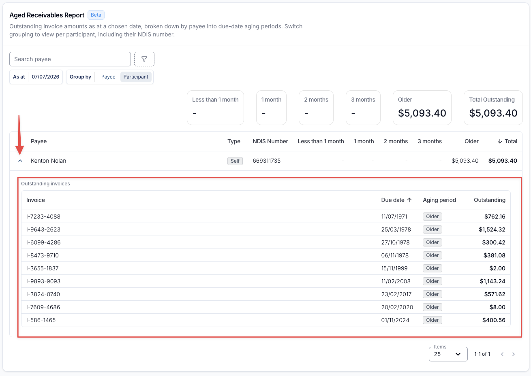The image size is (531, 376).
Task: Click Kenton Nolan total $5,093.40 in bold
Action: click(x=503, y=161)
